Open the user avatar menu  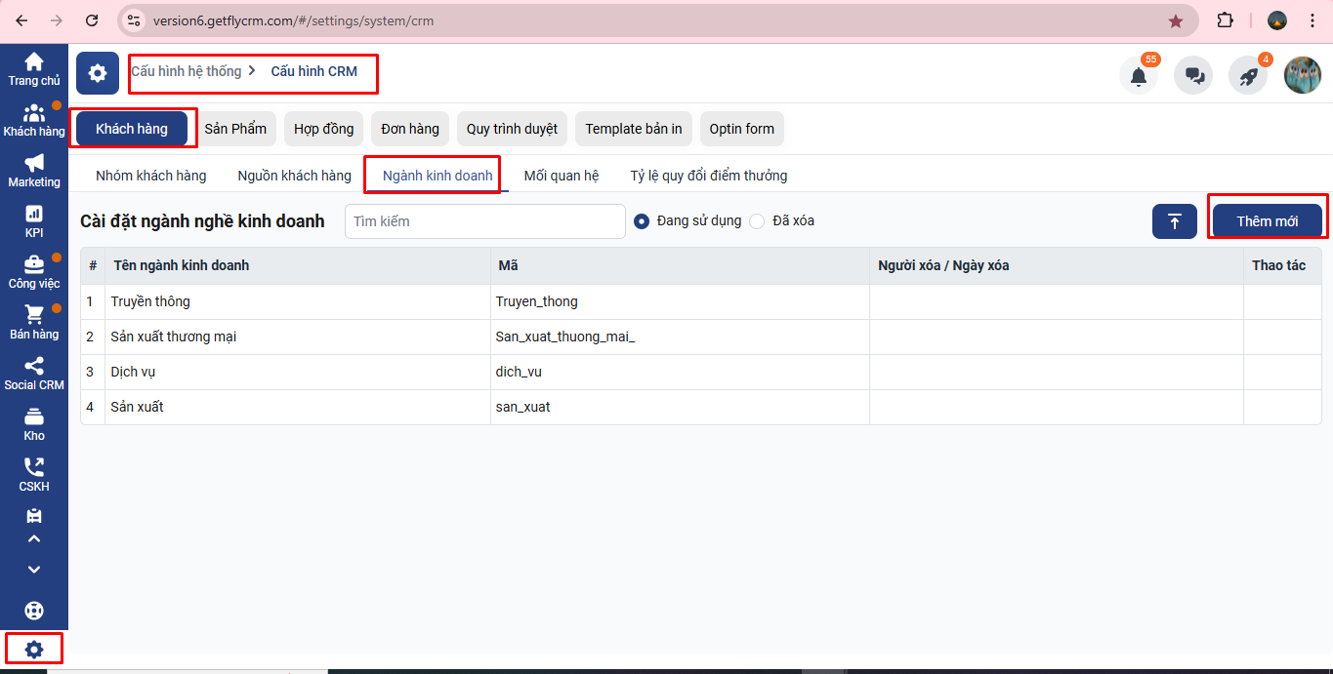(1302, 75)
